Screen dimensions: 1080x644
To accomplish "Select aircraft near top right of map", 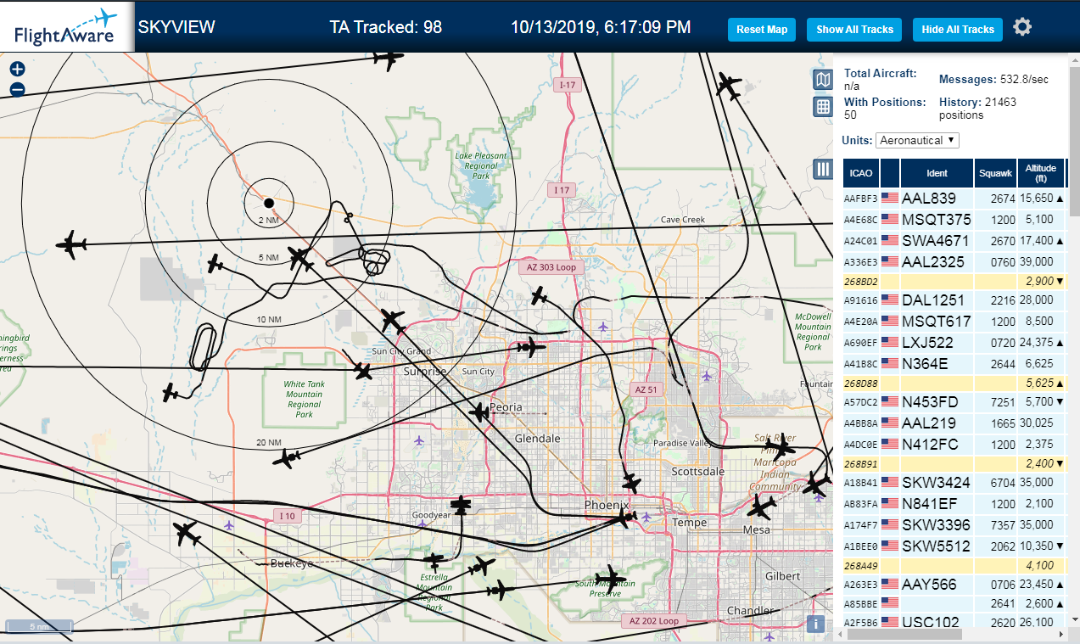I will click(x=729, y=85).
